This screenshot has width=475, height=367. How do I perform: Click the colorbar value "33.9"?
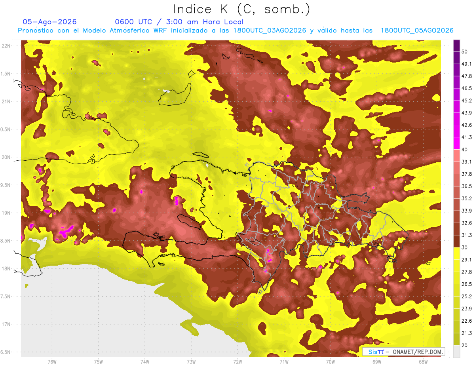466,211
